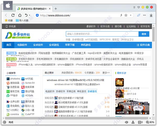
Task: Select 电脑软件 in the navigation bar
Action: click(22, 45)
